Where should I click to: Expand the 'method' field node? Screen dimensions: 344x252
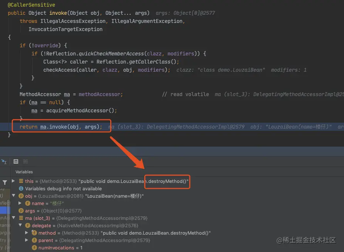26,233
